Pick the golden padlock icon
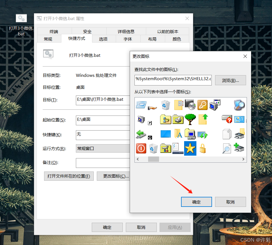Viewport: 272px width, 245px height. pos(203,148)
